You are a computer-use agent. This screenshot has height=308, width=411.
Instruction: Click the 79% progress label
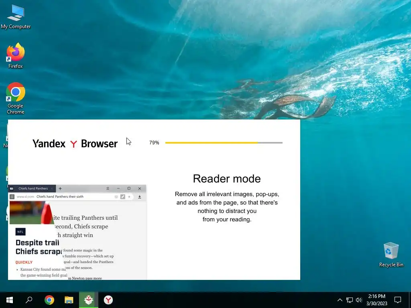click(154, 143)
